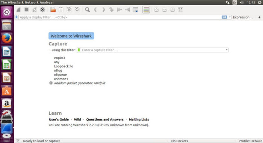Click the Welcome to Wireshark banner
Viewport: 263px width, 143px height.
click(x=71, y=36)
